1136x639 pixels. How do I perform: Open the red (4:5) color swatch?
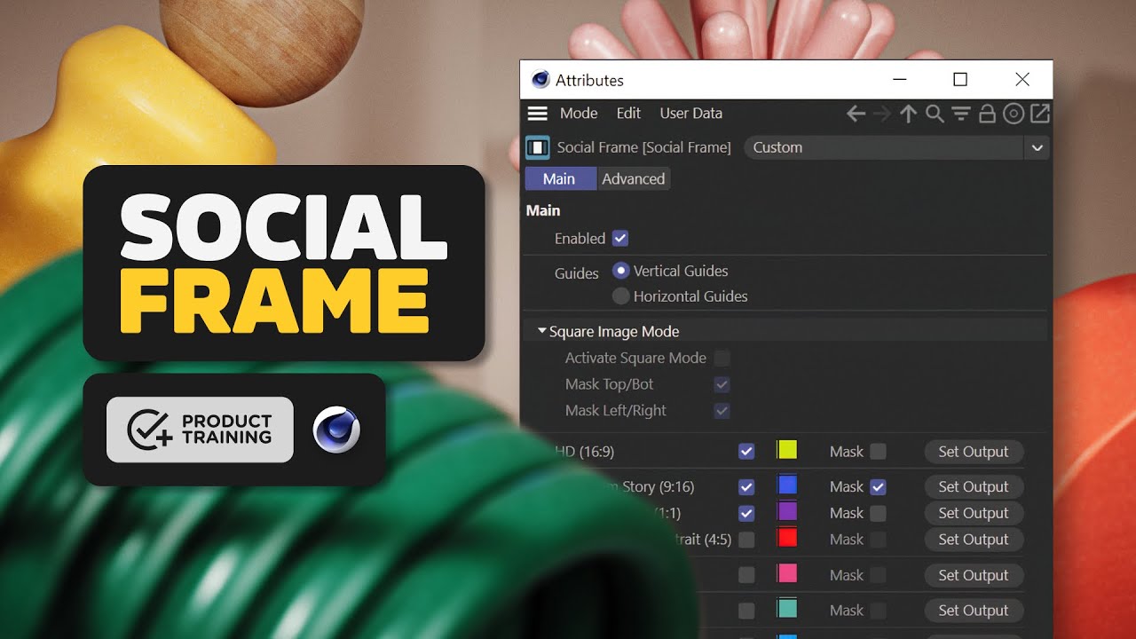(787, 538)
